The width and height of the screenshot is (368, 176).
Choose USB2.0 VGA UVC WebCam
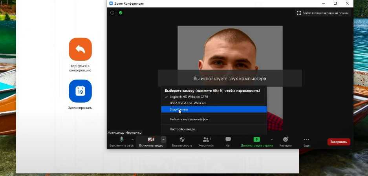188,103
